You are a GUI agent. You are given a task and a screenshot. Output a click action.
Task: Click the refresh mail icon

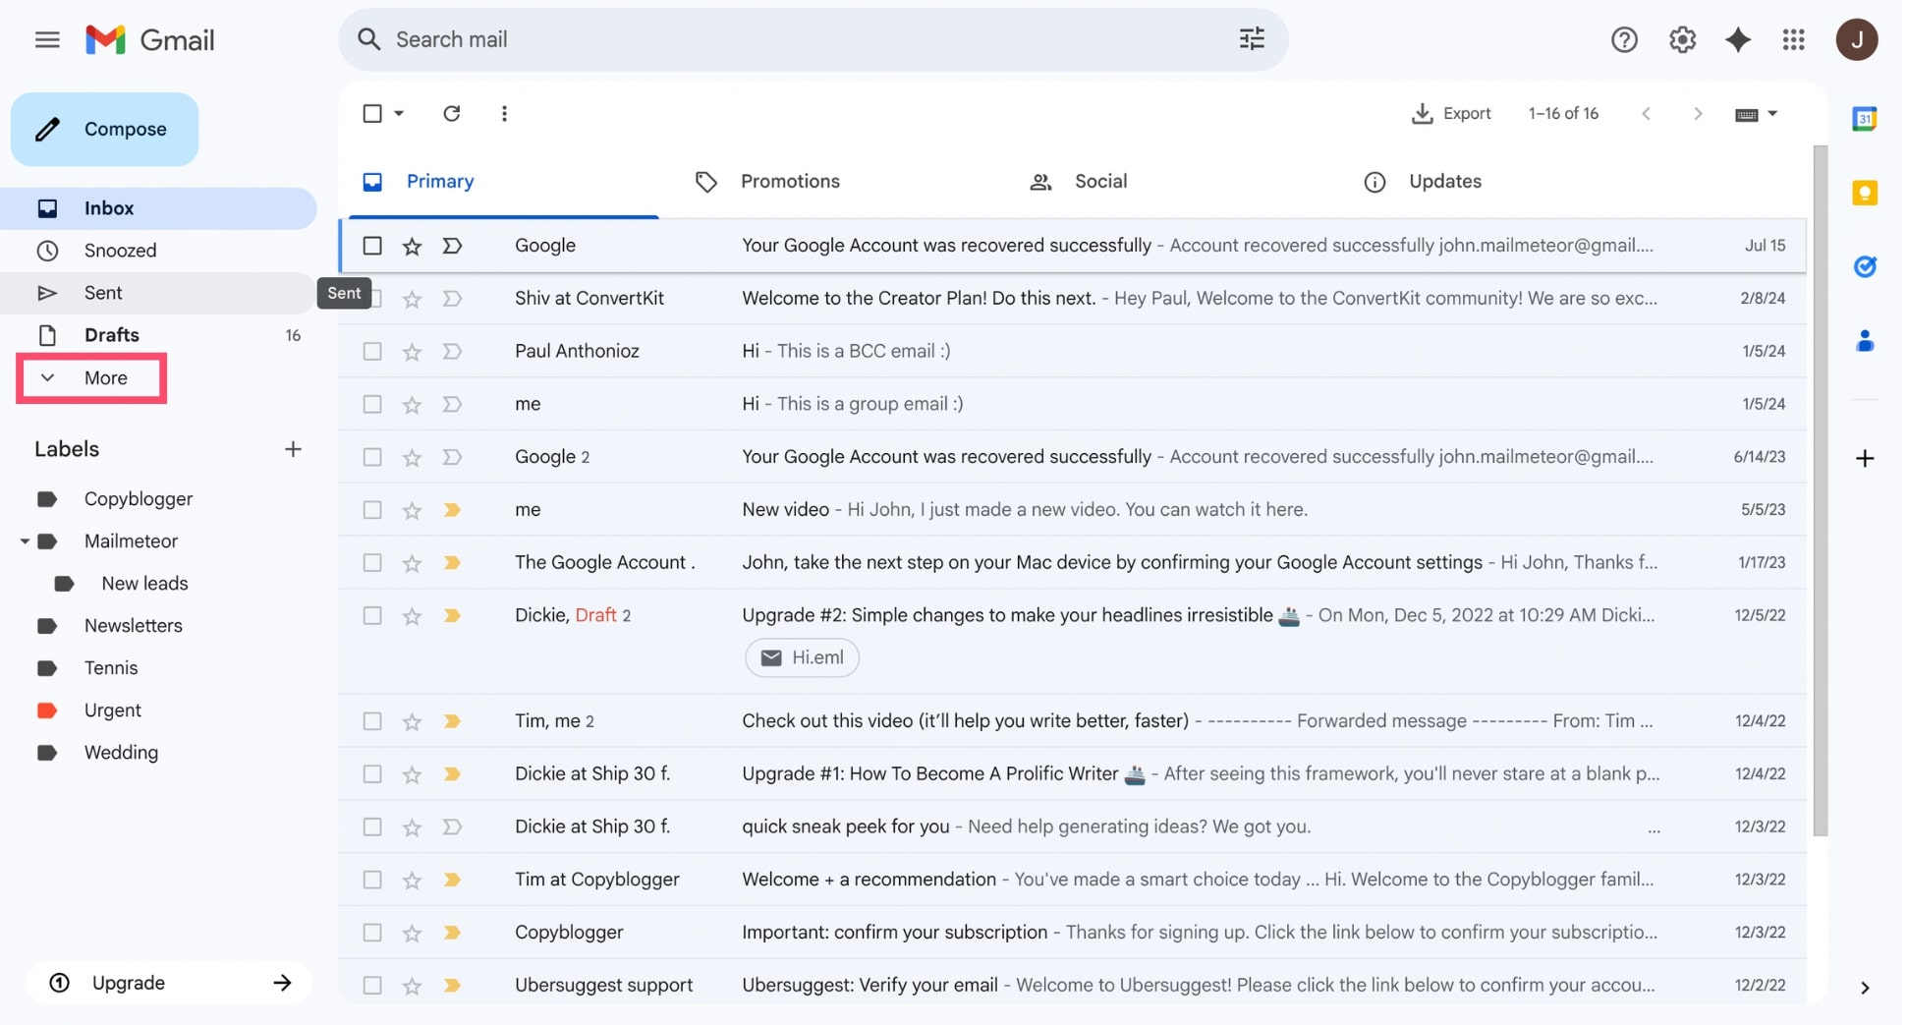(x=451, y=114)
